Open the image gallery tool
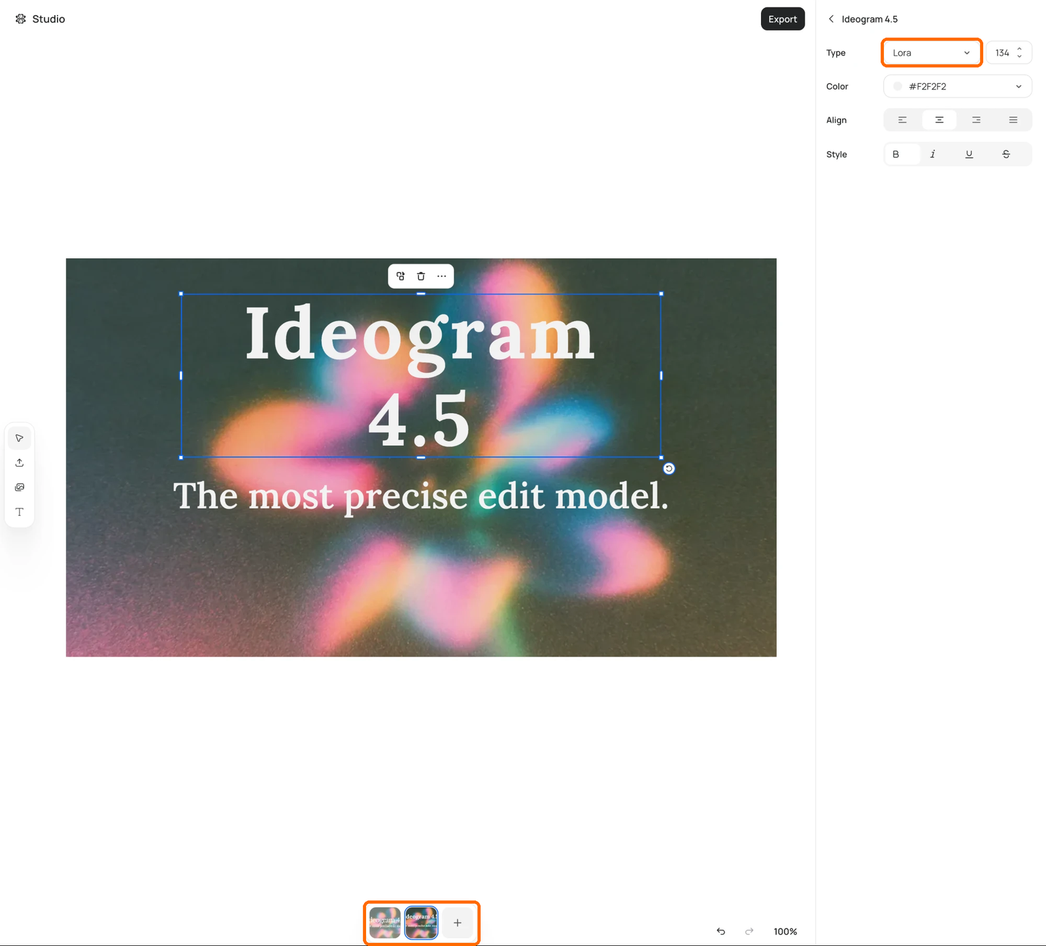 (20, 487)
